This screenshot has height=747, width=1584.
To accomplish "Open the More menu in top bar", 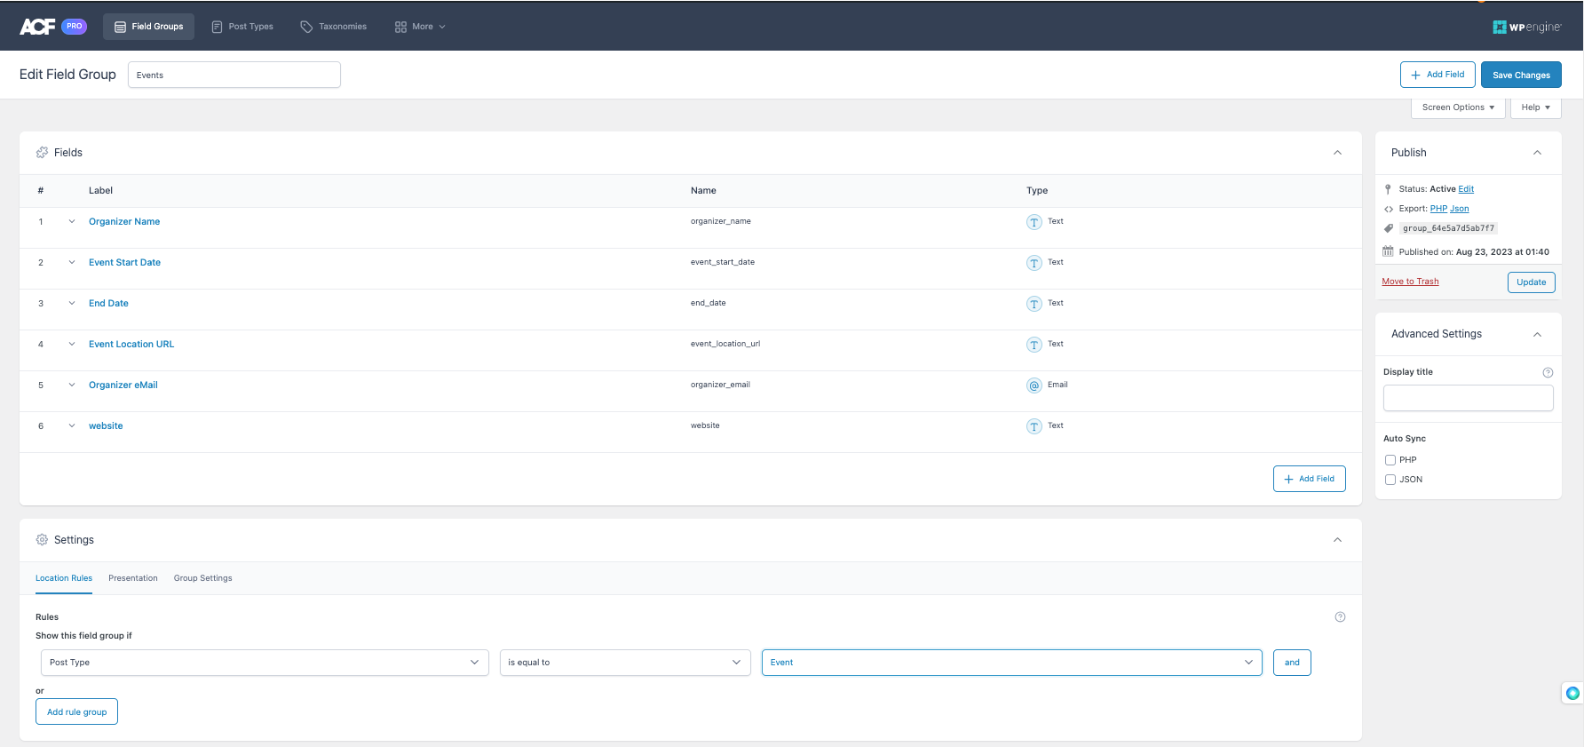I will pos(420,27).
